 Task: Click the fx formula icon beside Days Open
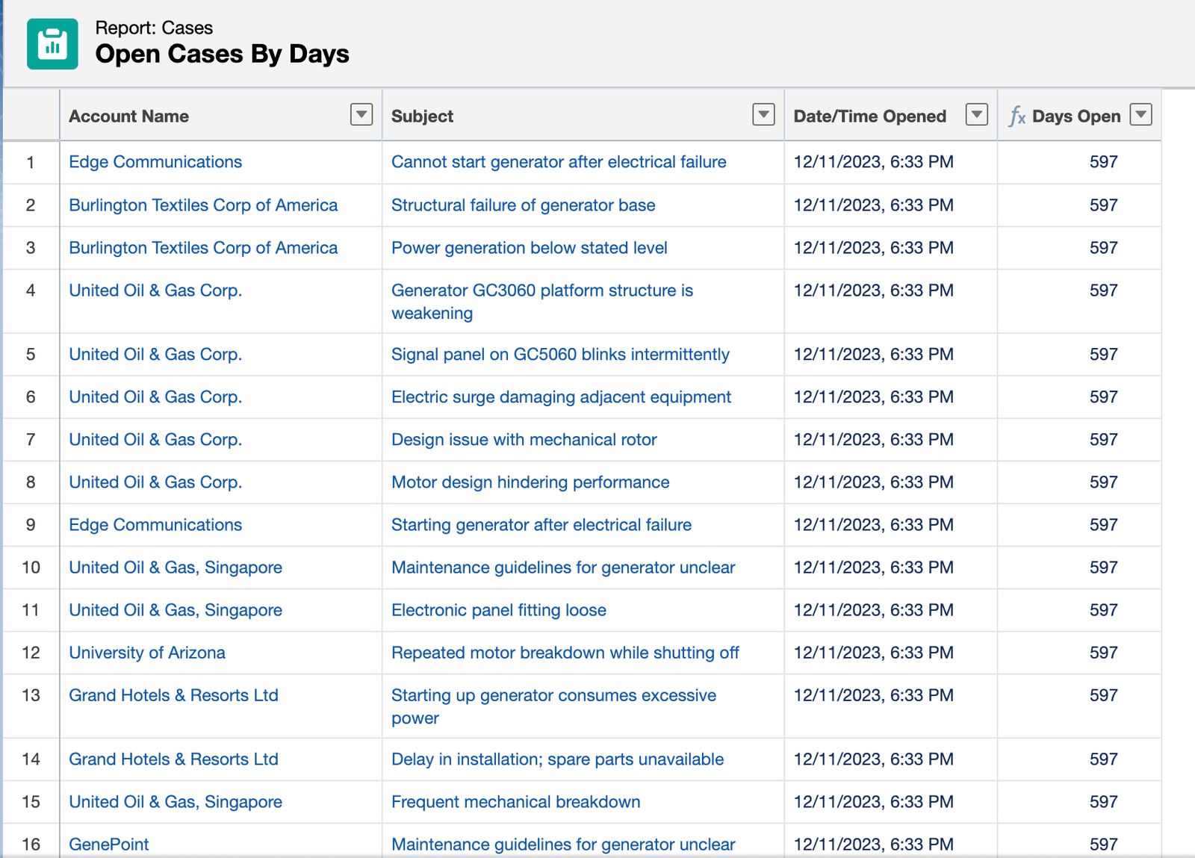click(x=1016, y=116)
